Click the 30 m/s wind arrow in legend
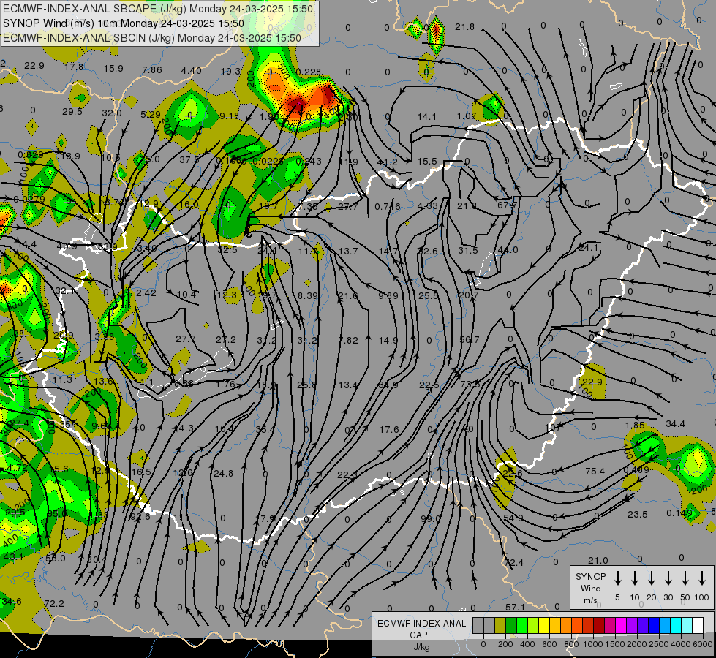Screen dimensions: 716x658 (x=668, y=578)
